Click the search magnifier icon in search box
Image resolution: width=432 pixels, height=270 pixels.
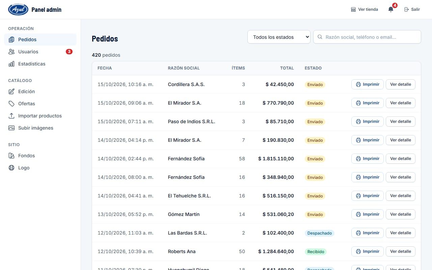tap(320, 37)
